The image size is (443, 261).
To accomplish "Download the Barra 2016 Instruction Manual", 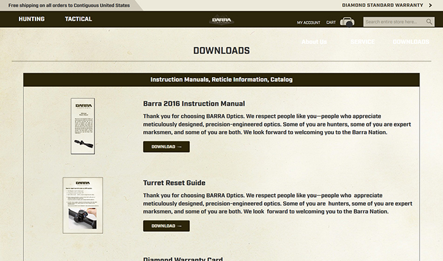I will pos(166,147).
